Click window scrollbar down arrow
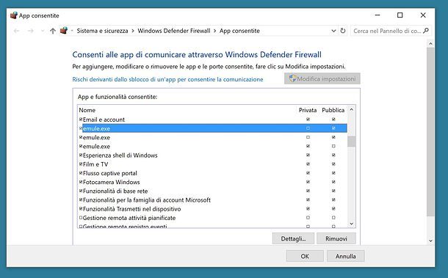Screen dimensions: 448x278 (x=430, y=241)
